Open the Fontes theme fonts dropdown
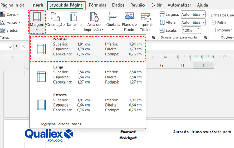This screenshot has width=234, height=148. coord(12,22)
